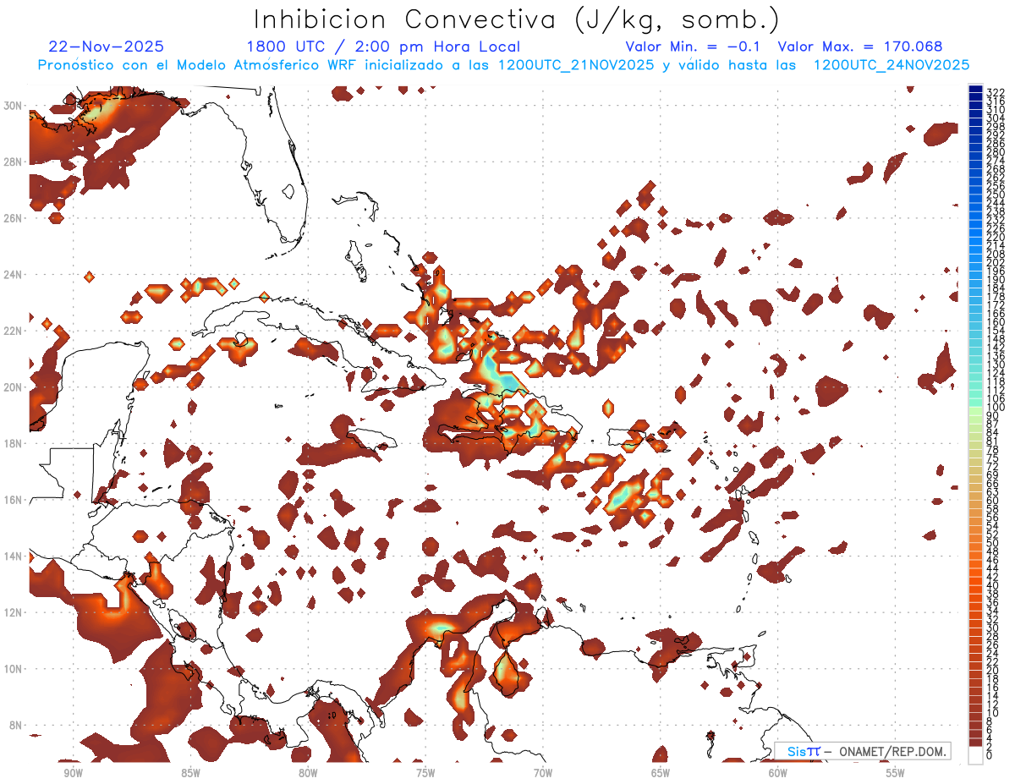Screen dimensions: 1015x784
Task: Click the 'ONAMET/REP.DOM.' credit label
Action: coord(893,751)
